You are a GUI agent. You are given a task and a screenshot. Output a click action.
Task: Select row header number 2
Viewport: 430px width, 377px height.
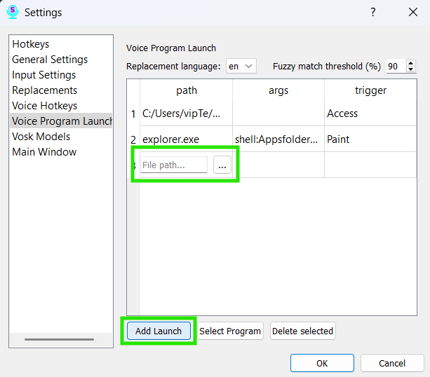point(133,139)
